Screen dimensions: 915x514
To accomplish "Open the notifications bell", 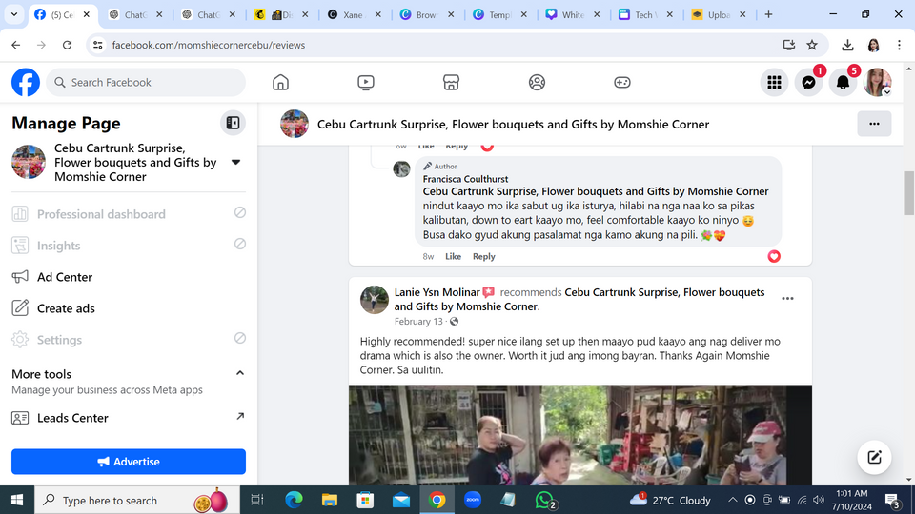I will (843, 83).
